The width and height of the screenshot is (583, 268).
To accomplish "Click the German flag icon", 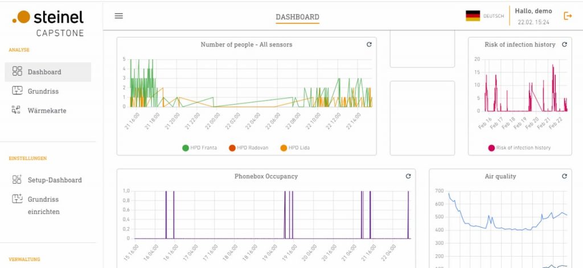I will (473, 16).
